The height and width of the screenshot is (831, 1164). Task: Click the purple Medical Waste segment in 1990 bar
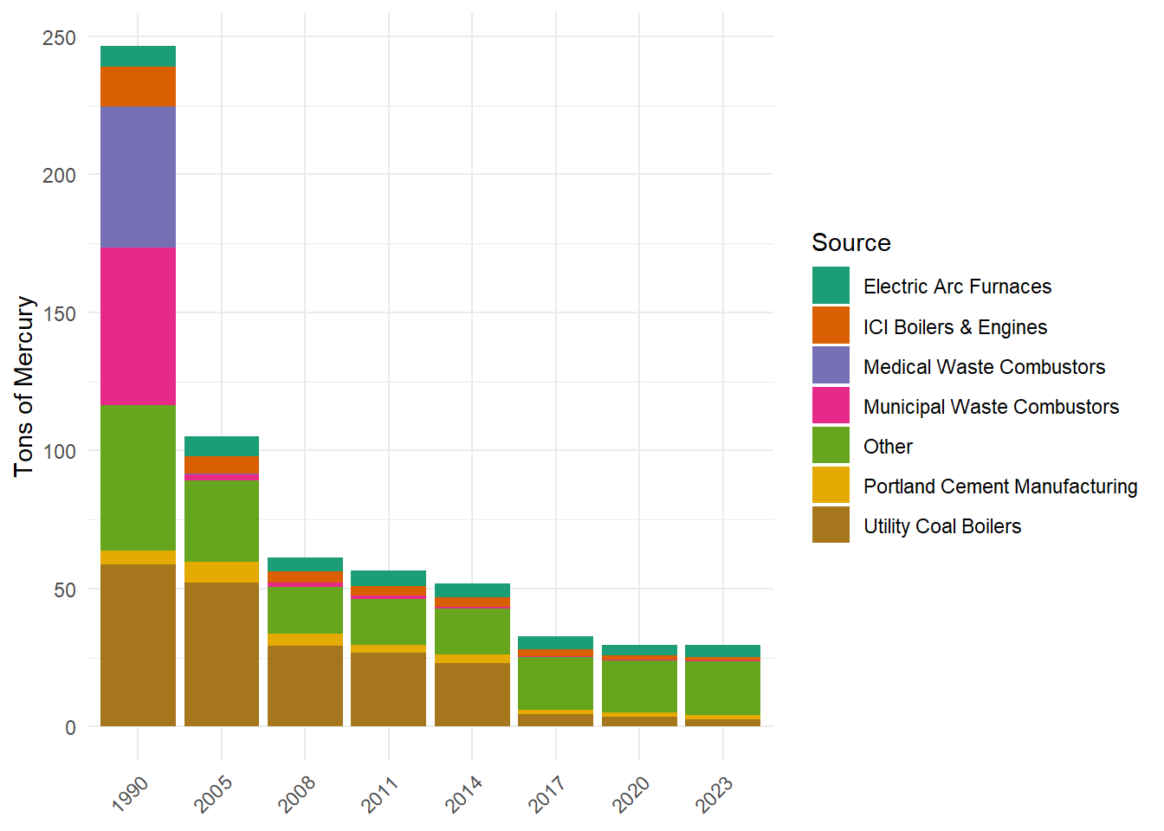138,177
